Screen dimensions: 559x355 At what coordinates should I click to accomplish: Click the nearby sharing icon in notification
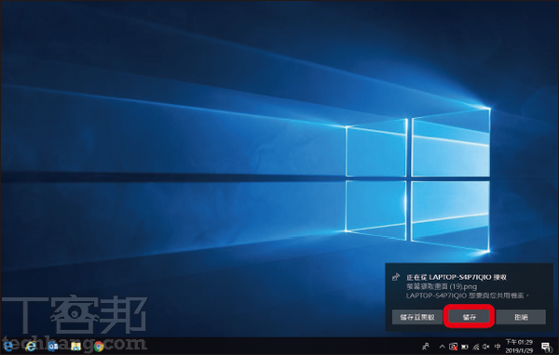click(x=395, y=277)
